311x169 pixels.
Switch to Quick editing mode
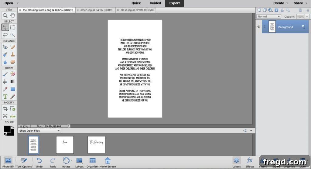[136, 3]
